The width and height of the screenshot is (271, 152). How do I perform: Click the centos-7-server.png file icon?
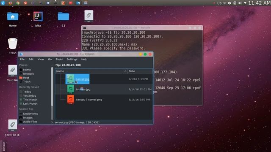tap(71, 100)
